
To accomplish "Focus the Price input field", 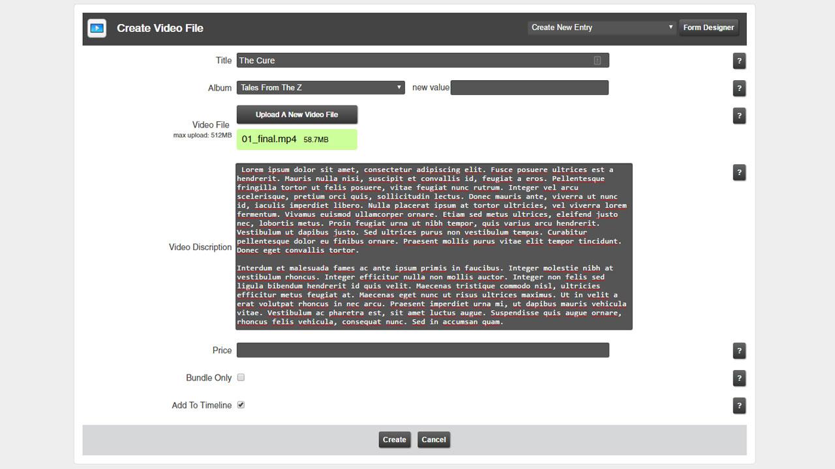I will coord(423,350).
